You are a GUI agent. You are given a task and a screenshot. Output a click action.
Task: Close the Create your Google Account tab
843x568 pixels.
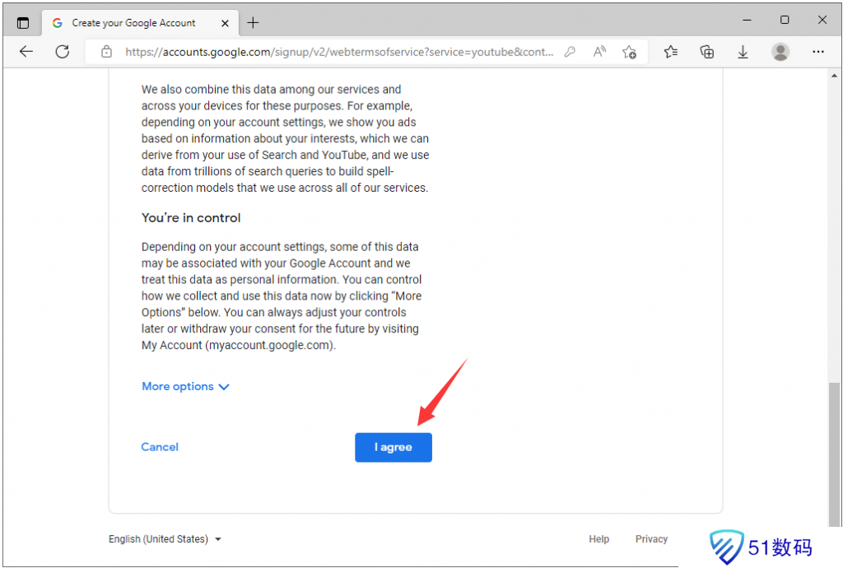(224, 23)
